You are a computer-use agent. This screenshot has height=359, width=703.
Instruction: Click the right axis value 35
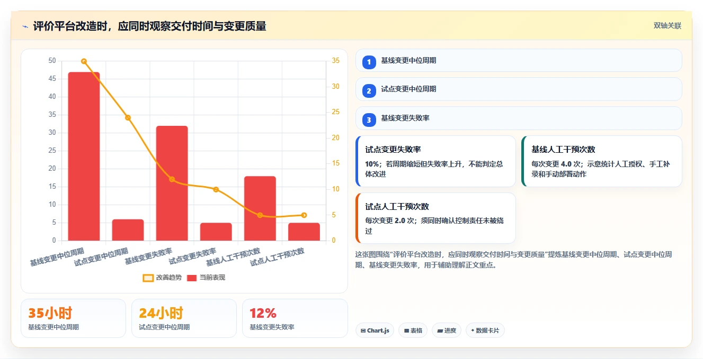pyautogui.click(x=336, y=61)
